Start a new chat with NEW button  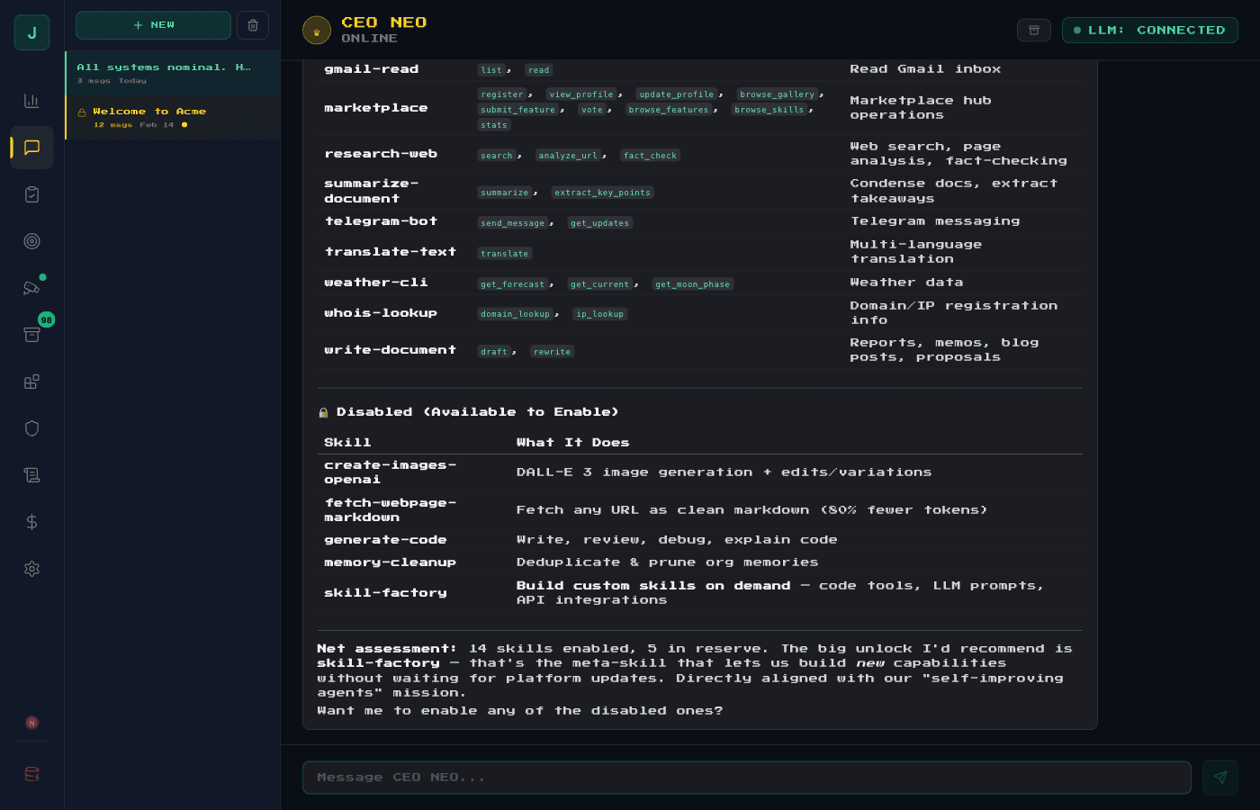tap(153, 25)
